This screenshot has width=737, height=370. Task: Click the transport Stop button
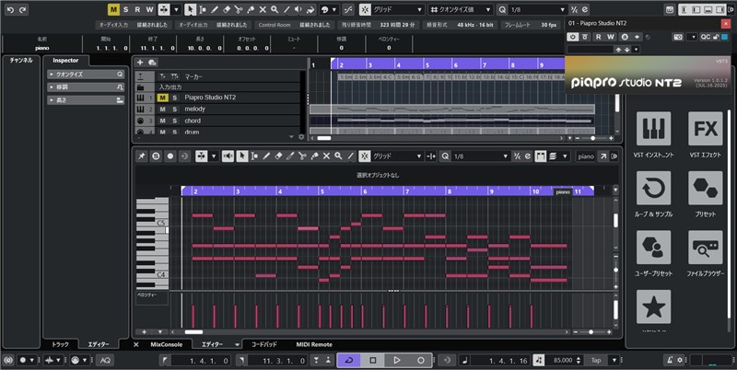pos(373,360)
